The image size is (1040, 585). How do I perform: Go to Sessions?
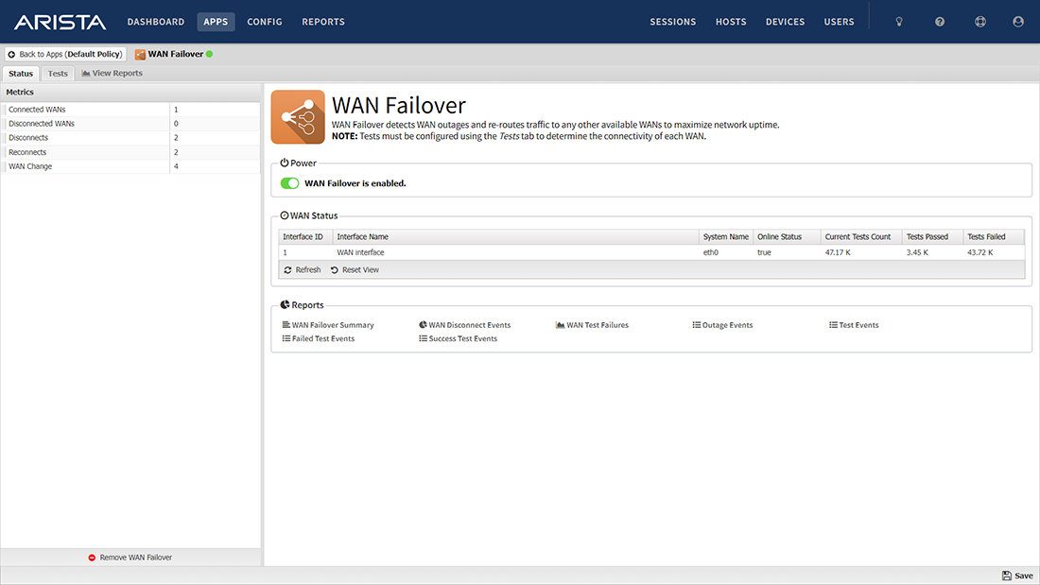672,22
